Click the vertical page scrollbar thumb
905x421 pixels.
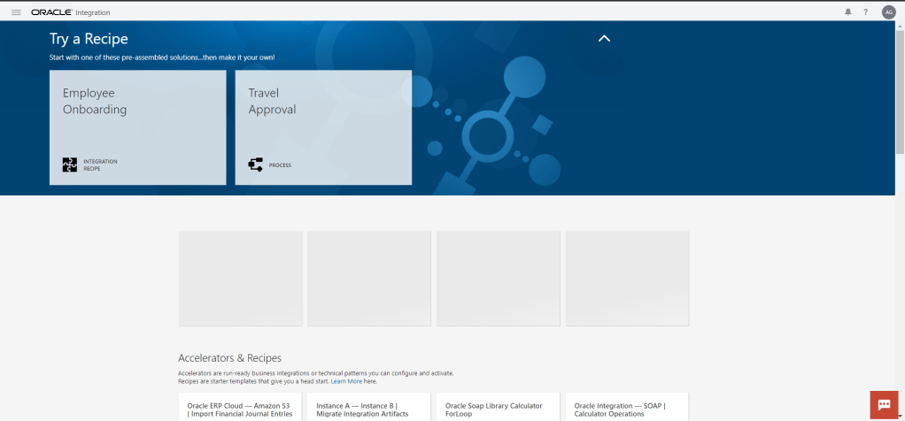pos(900,88)
